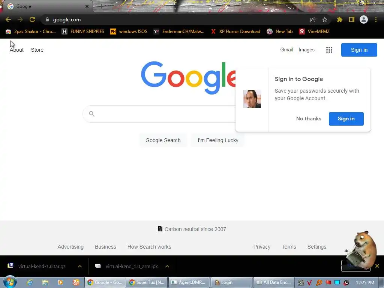The width and height of the screenshot is (384, 288).
Task: Open the Google apps grid
Action: tap(329, 50)
